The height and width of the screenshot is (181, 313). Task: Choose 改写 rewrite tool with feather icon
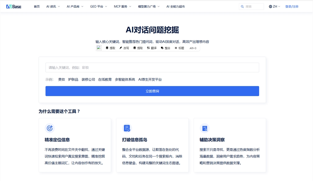pyautogui.click(x=124, y=48)
